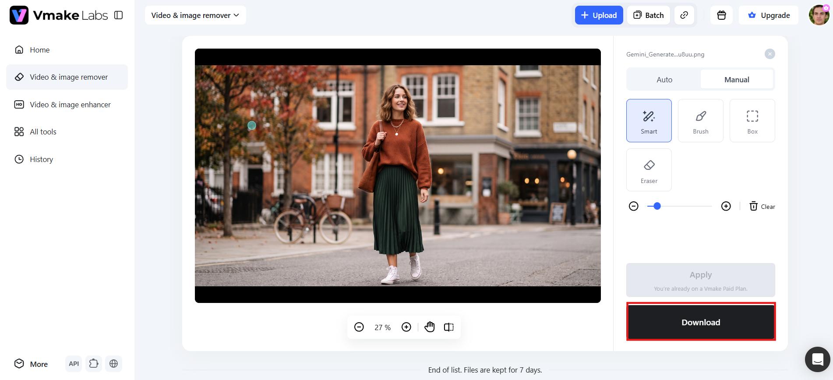833x380 pixels.
Task: Expand Video & image remover dropdown
Action: point(195,15)
